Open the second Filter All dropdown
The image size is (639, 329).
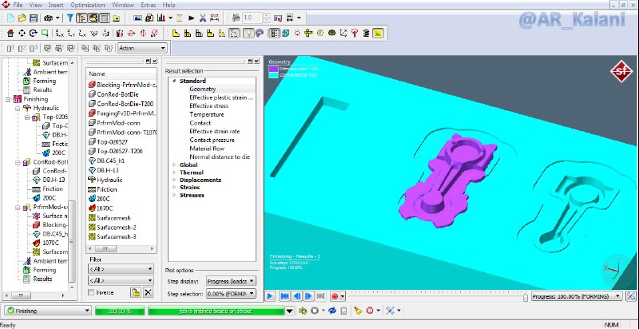click(x=121, y=280)
